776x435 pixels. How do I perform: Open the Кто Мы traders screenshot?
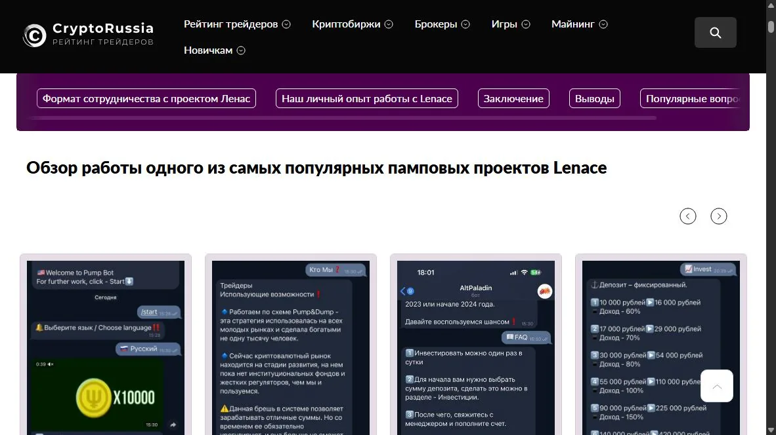click(290, 348)
